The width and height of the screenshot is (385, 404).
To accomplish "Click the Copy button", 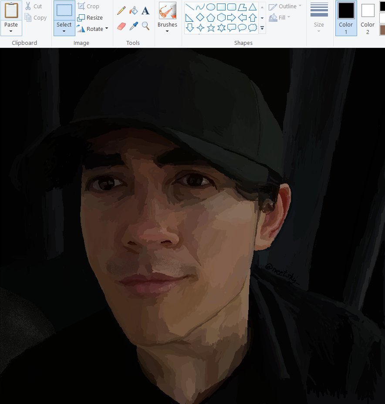I will coord(36,17).
